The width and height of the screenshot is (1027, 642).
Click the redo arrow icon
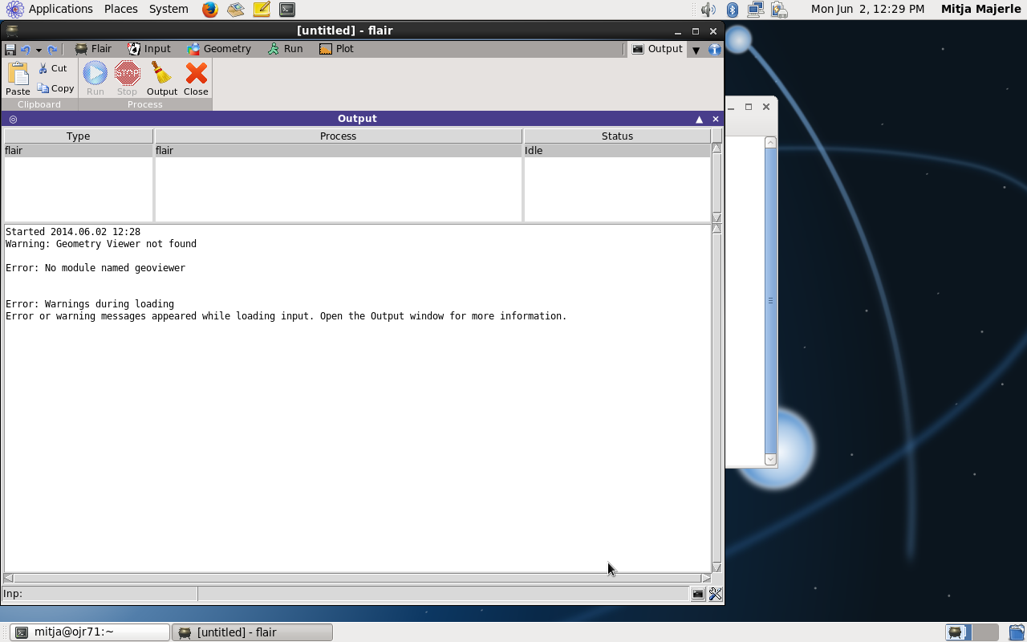tap(52, 49)
